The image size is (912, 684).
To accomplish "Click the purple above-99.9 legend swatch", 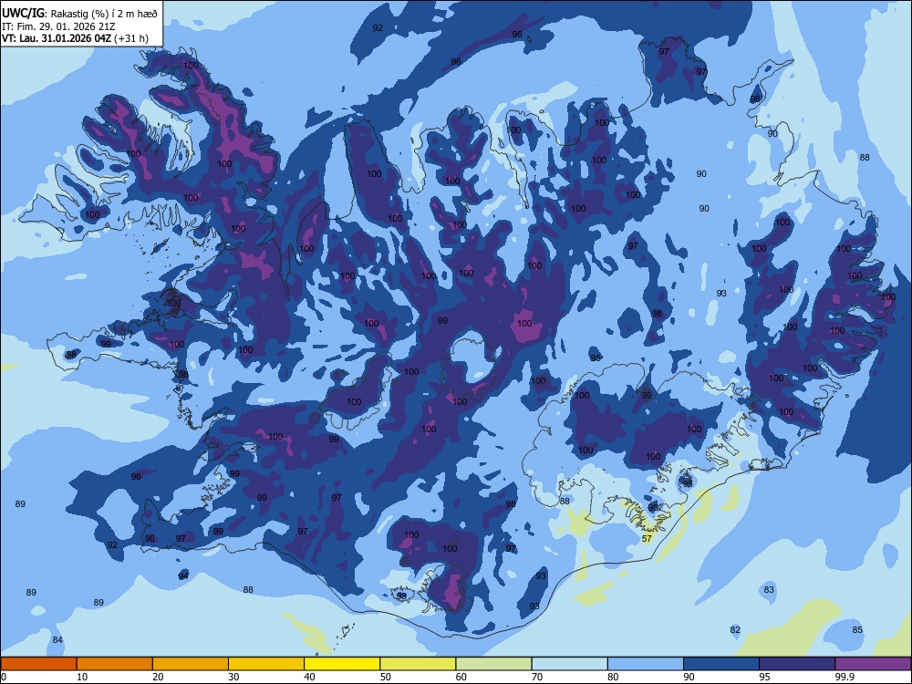I will pos(873,664).
